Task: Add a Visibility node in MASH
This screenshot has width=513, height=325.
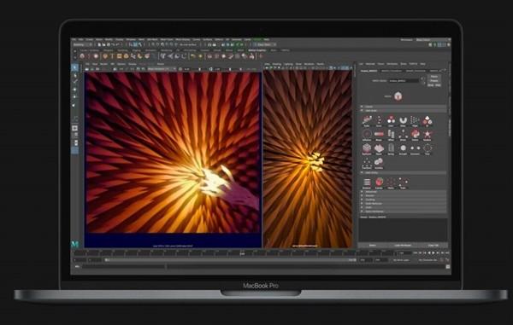Action: 379,162
